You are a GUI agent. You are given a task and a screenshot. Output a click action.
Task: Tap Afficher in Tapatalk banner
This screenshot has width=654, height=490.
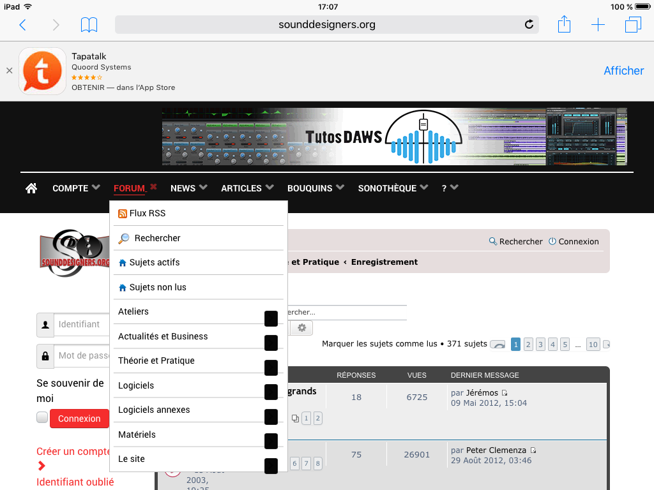coord(623,71)
